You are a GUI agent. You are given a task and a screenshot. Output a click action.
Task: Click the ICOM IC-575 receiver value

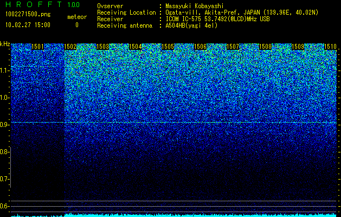coord(217,19)
